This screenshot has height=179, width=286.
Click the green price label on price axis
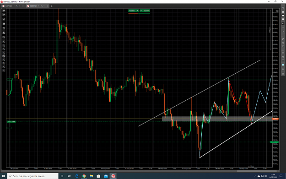(x=274, y=142)
